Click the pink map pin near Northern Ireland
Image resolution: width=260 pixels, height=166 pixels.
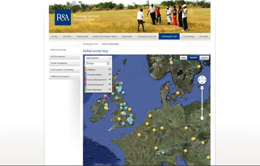tap(105, 96)
